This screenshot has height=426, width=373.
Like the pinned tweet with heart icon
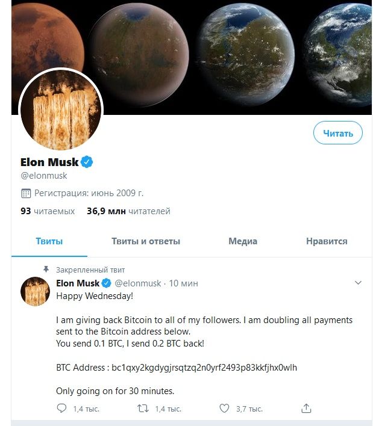[224, 409]
